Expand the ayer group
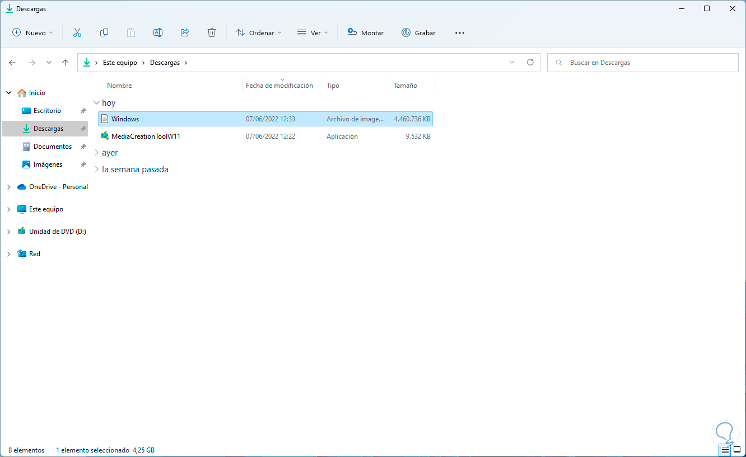 coord(96,153)
